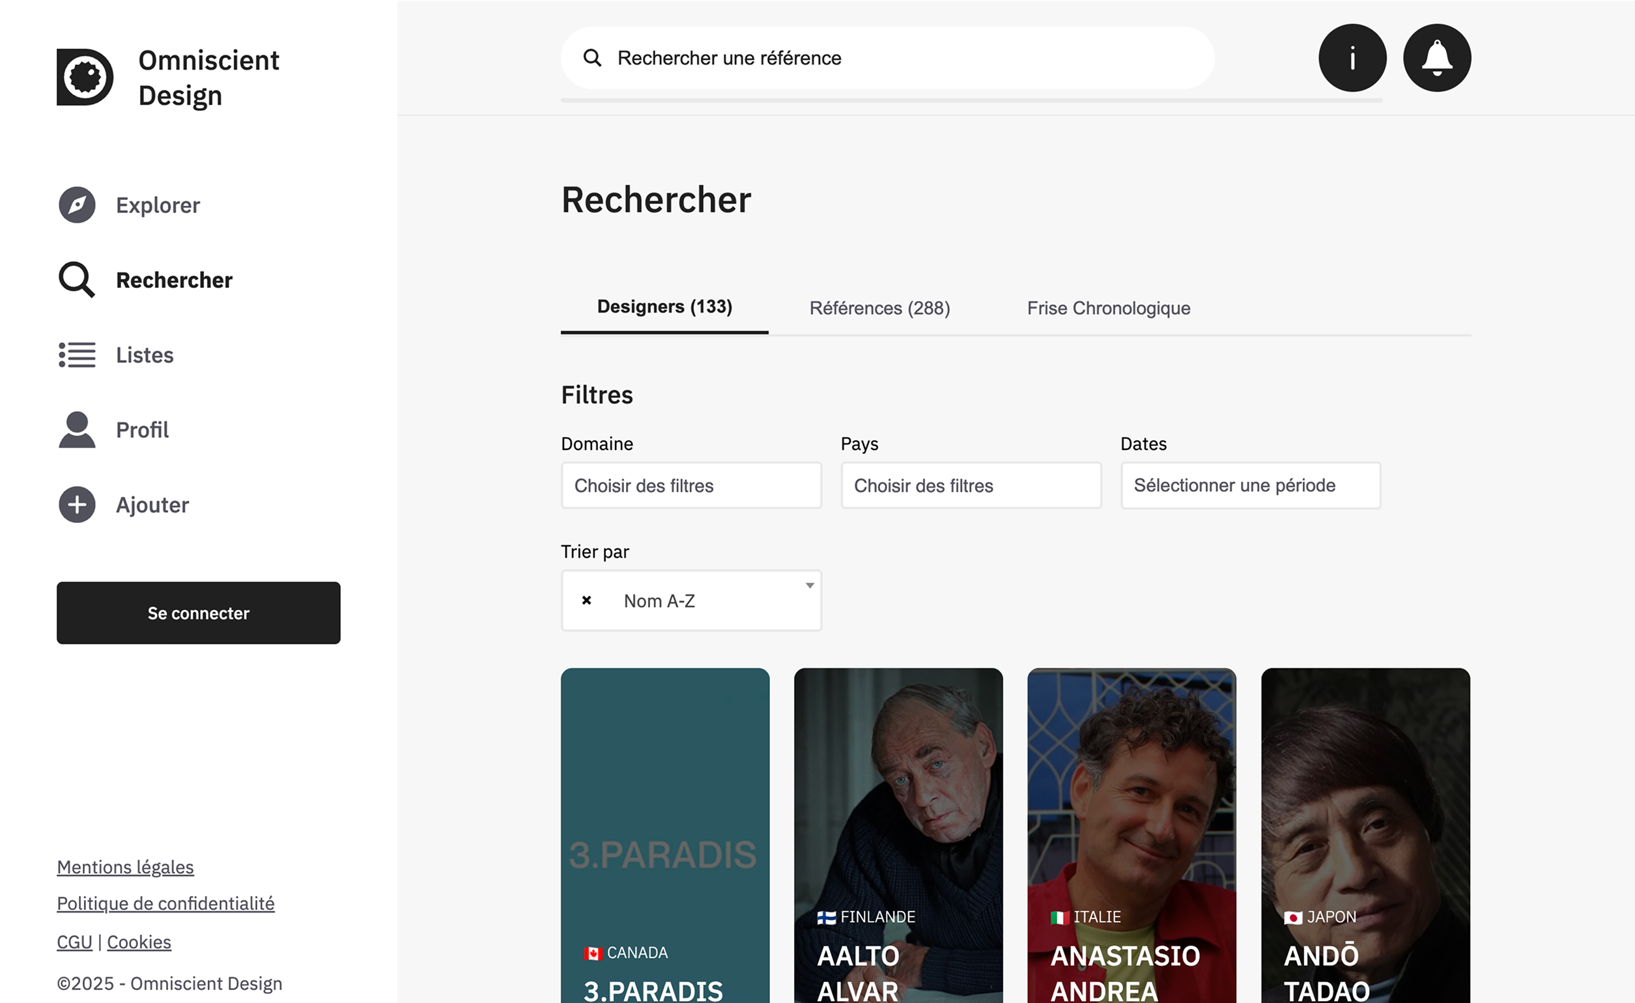The image size is (1635, 1003).
Task: Open the Domaine filter dropdown
Action: 690,486
